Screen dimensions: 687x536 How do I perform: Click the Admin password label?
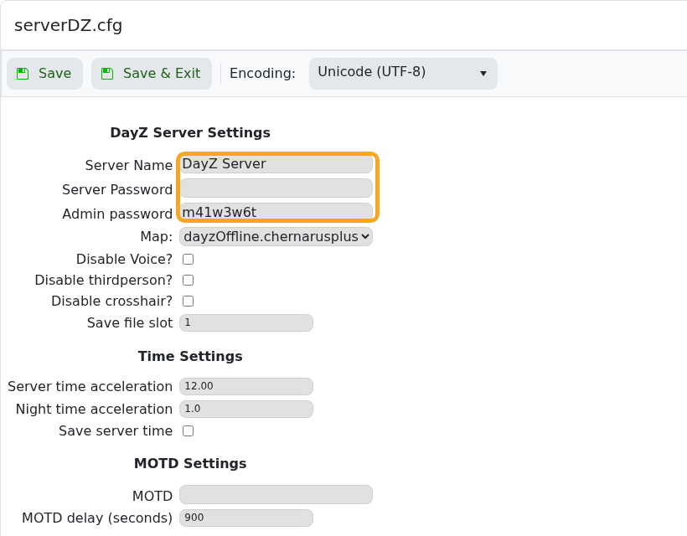pyautogui.click(x=117, y=214)
